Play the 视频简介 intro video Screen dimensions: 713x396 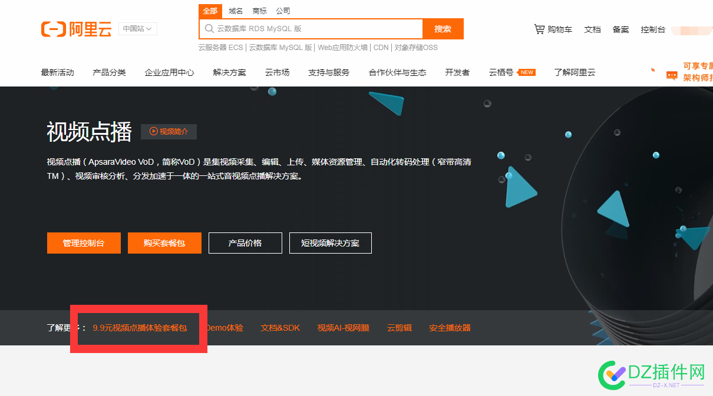point(169,132)
